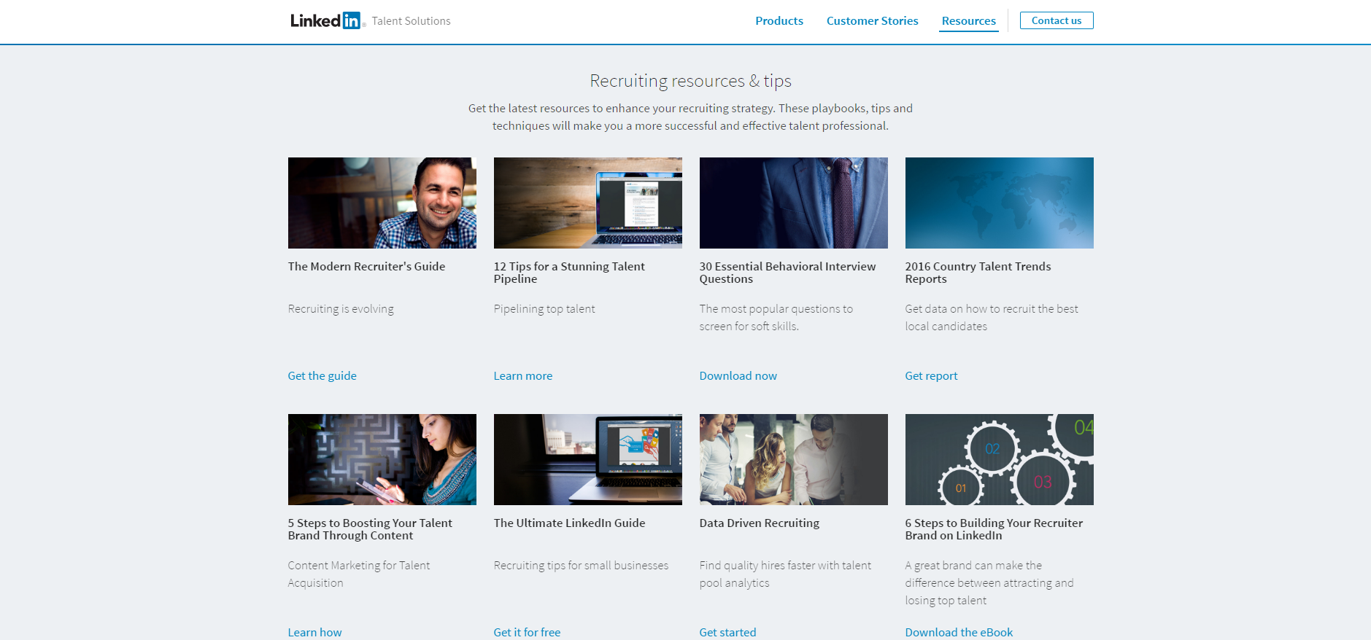Click the Download now link

[738, 376]
